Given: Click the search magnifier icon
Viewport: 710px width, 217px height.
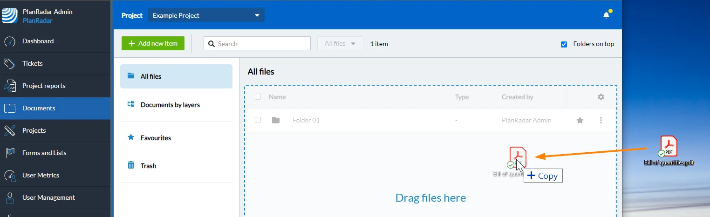Looking at the screenshot, I should pyautogui.click(x=212, y=44).
